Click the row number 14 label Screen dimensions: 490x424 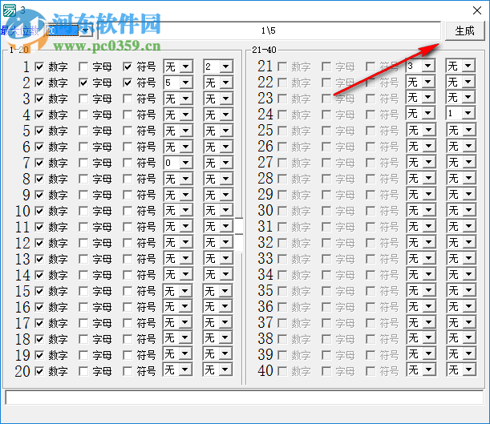[22, 275]
